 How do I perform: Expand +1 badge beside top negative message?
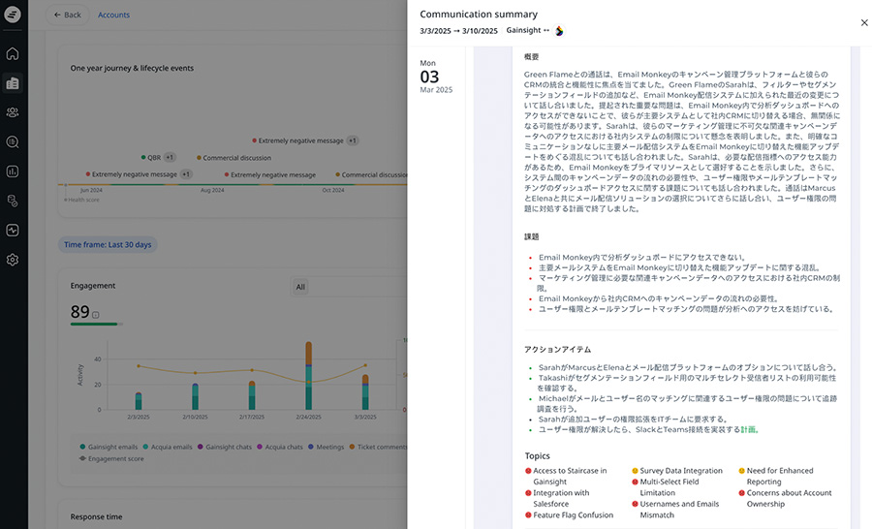coord(353,140)
